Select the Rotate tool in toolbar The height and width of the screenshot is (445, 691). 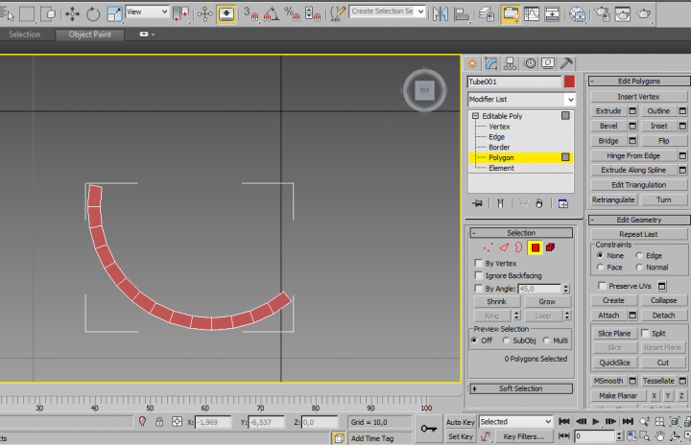coord(93,14)
